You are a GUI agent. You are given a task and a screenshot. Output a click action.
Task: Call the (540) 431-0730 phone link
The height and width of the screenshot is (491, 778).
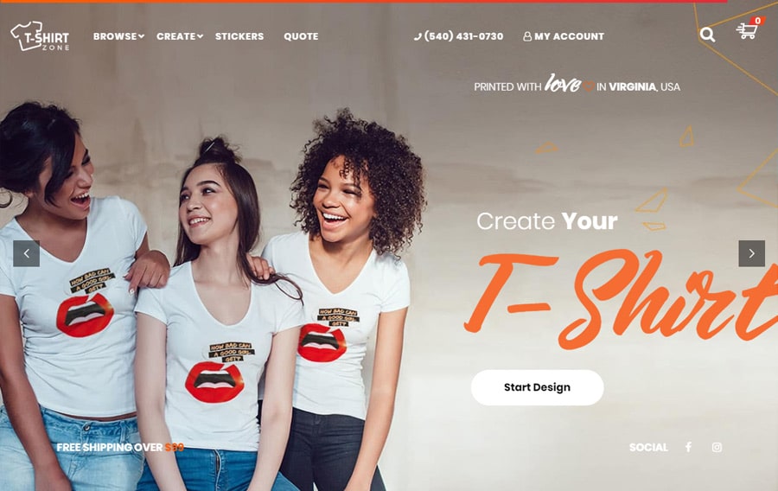pos(458,36)
